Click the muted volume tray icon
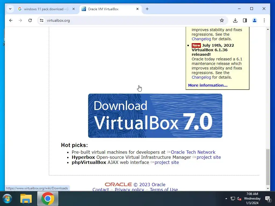 click(x=239, y=199)
